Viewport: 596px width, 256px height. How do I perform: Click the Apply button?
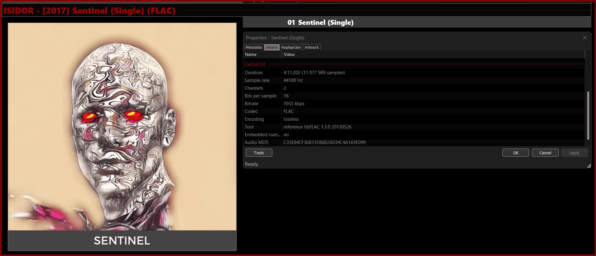pos(574,153)
